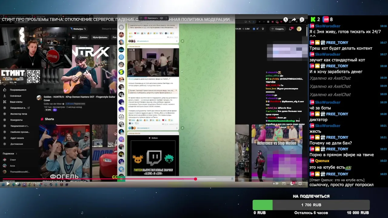388x218 pixels.
Task: Click the streamer QR code overlay
Action: [x=33, y=76]
